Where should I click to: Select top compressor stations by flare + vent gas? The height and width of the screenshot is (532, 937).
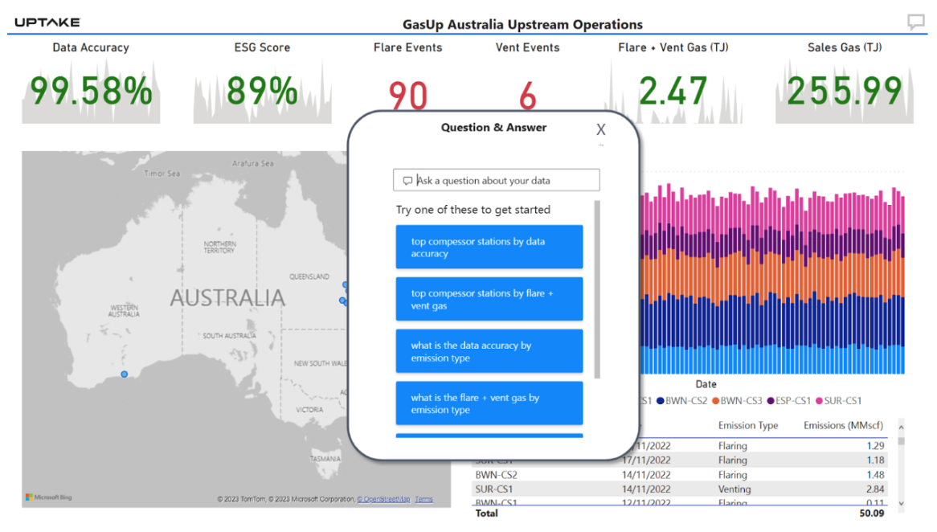489,299
